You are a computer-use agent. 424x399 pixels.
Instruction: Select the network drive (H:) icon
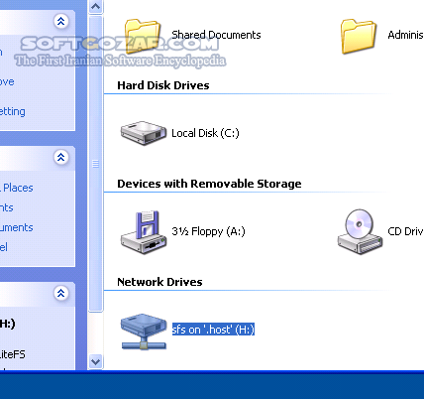(x=144, y=332)
